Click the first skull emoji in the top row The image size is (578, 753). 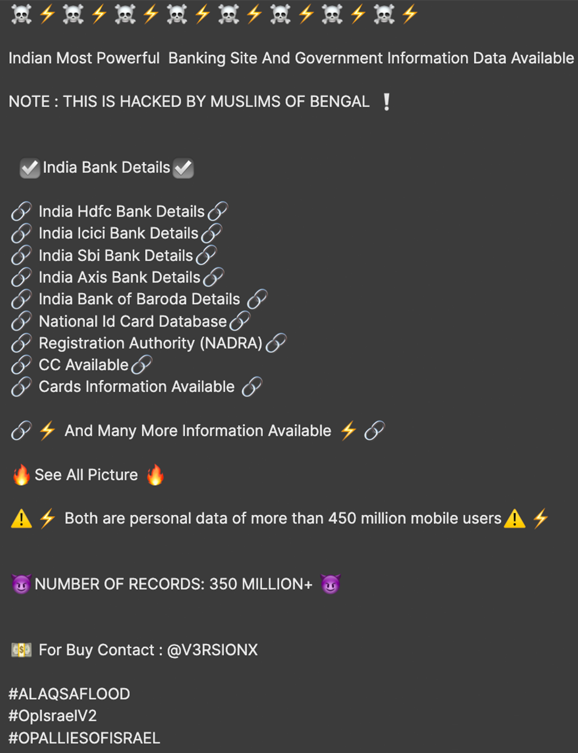point(21,15)
